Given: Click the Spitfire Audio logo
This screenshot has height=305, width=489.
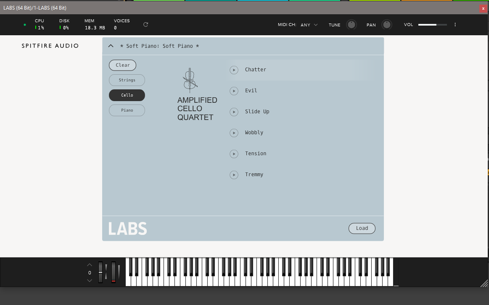Looking at the screenshot, I should (50, 46).
